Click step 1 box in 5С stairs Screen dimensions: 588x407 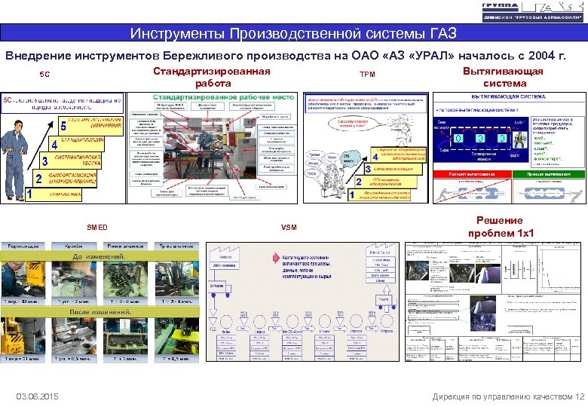(54, 194)
